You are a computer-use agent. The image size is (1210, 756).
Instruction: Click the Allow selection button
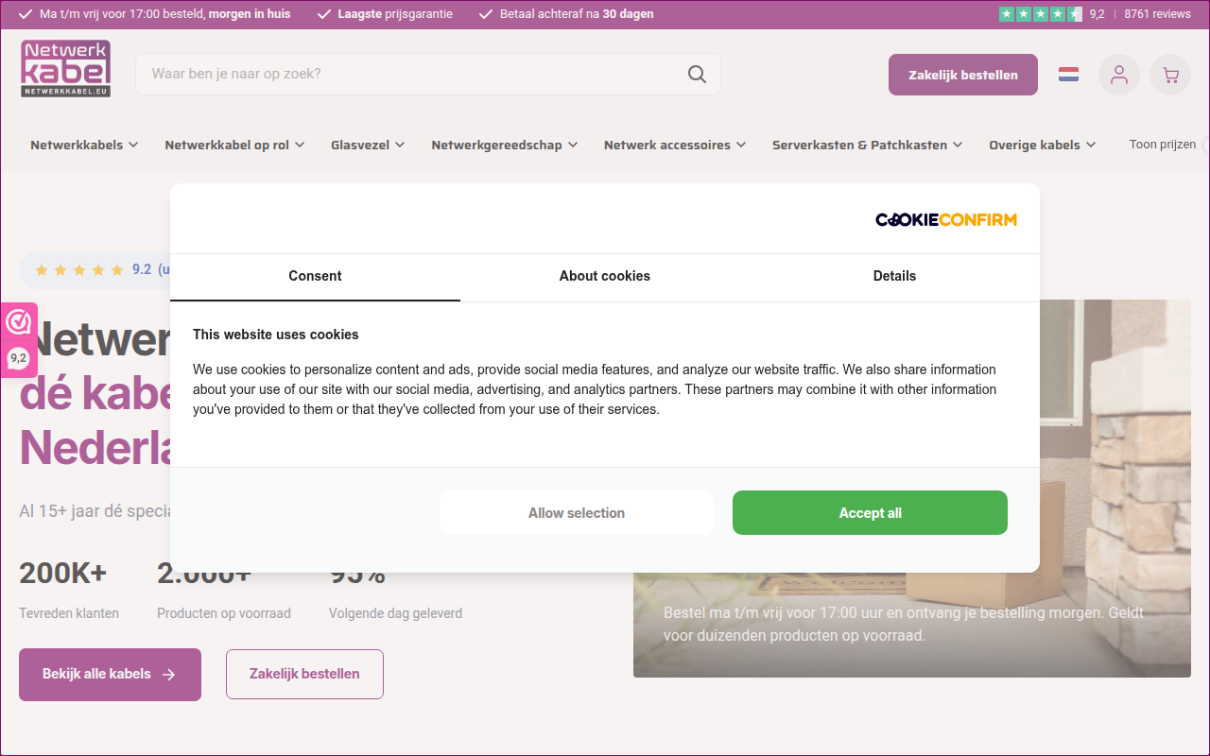click(x=577, y=513)
